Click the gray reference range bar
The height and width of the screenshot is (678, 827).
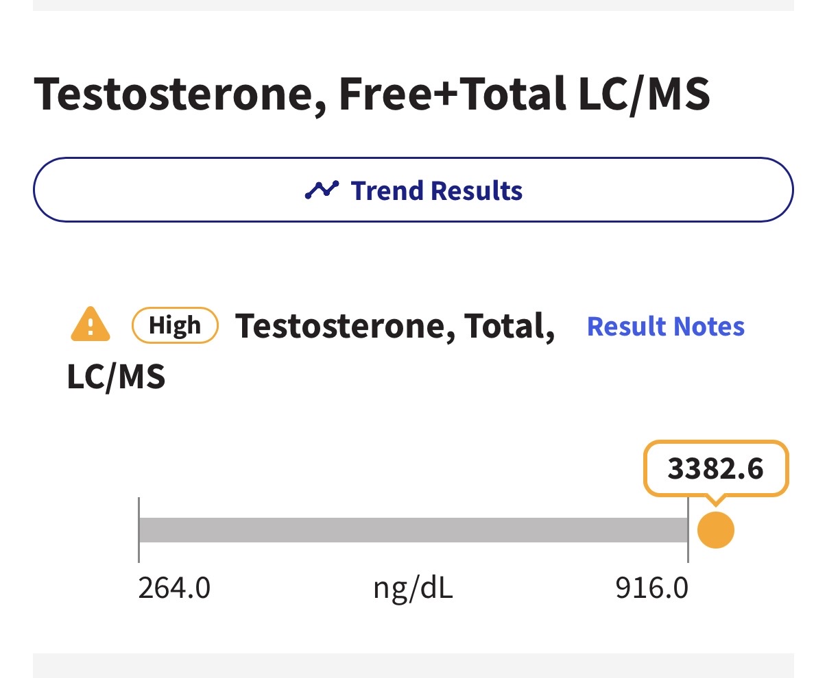click(413, 530)
